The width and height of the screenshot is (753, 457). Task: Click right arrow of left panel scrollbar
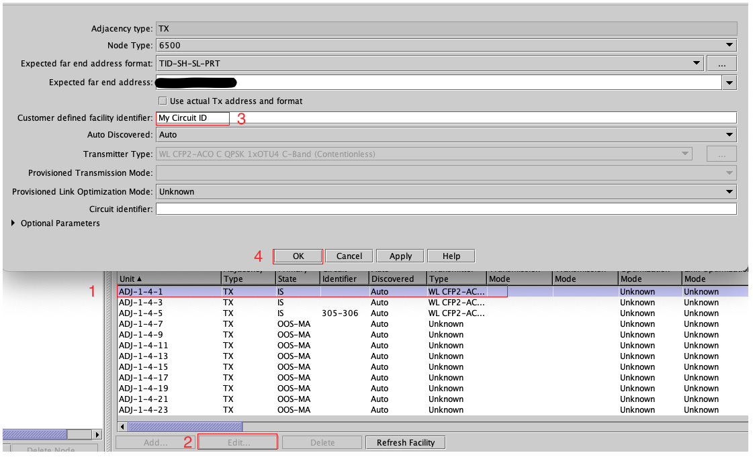click(x=97, y=434)
